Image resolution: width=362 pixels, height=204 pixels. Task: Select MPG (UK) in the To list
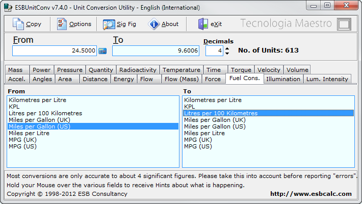pos(268,140)
